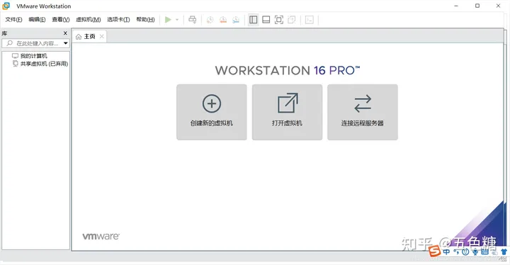Click the revert to snapshot icon
Viewport: 510px width, 265px height.
223,20
